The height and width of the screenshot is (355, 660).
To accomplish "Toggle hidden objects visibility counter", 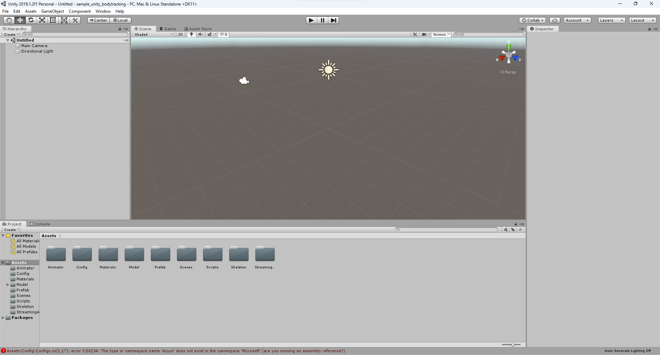I will [224, 34].
